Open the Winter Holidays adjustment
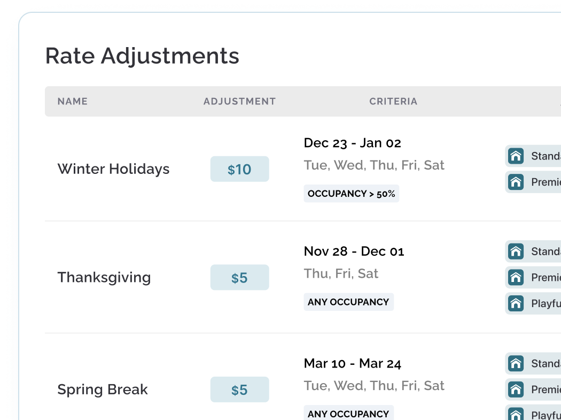This screenshot has width=561, height=420. coord(113,169)
